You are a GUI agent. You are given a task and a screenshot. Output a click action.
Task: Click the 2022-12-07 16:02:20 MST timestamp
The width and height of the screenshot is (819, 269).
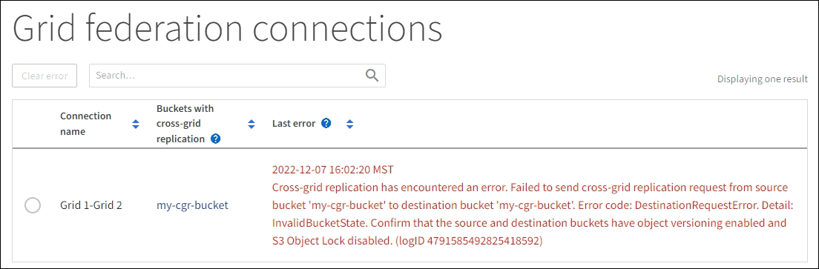coord(332,170)
